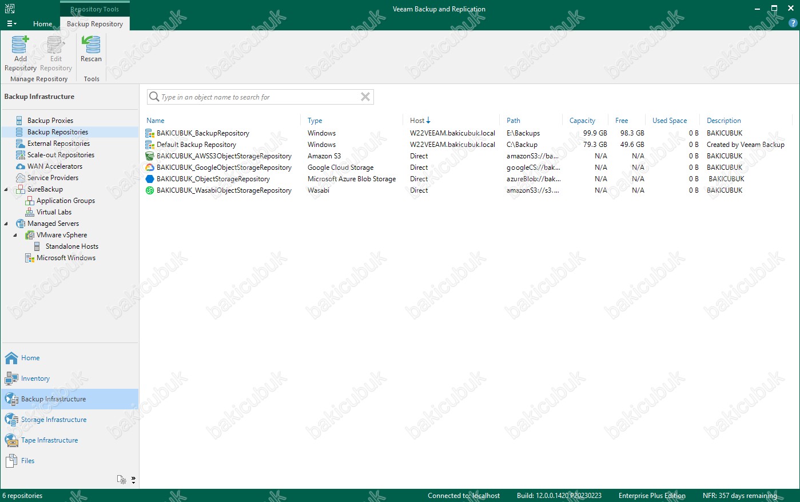
Task: Sort by the Free column header
Action: 622,121
